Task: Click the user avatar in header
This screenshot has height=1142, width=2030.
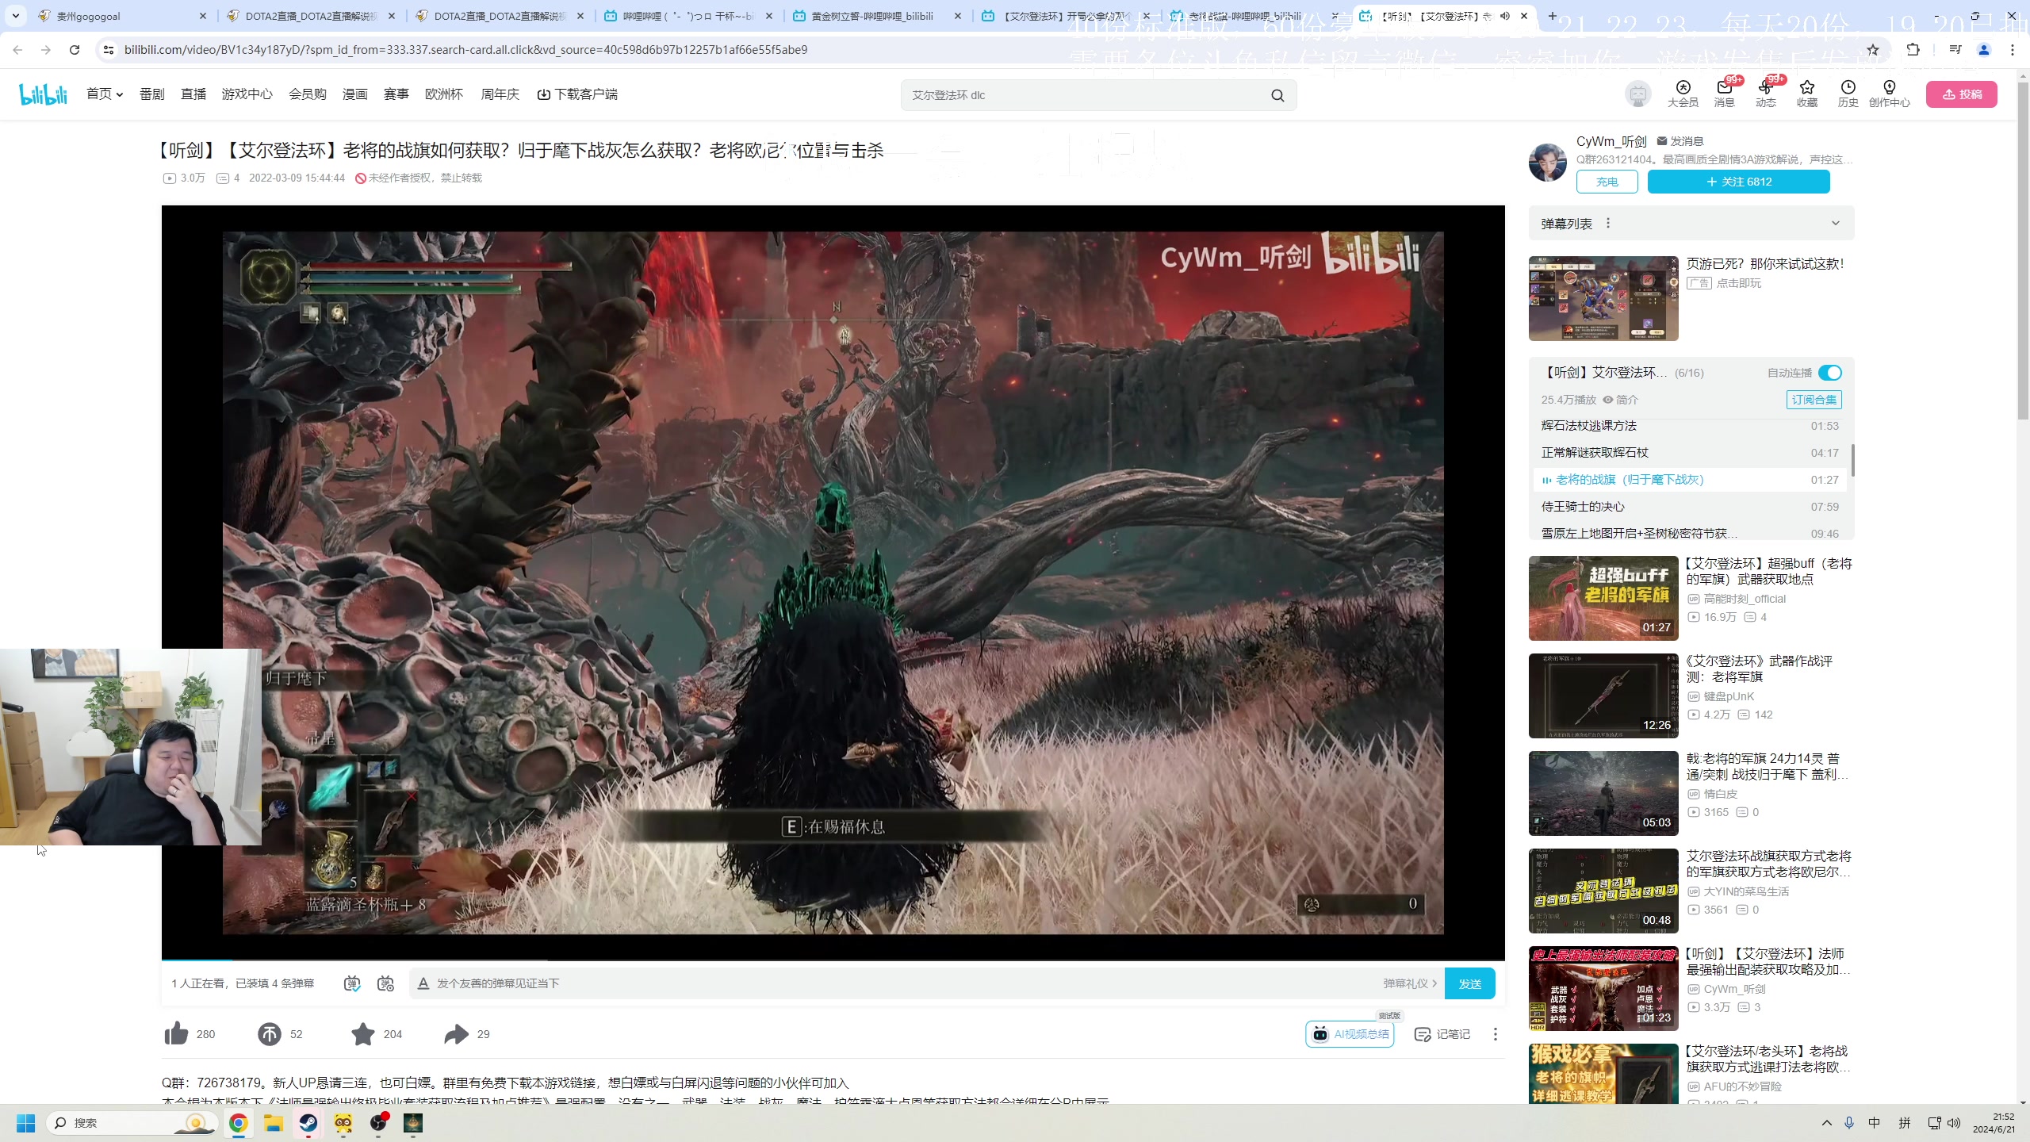Action: [1637, 94]
